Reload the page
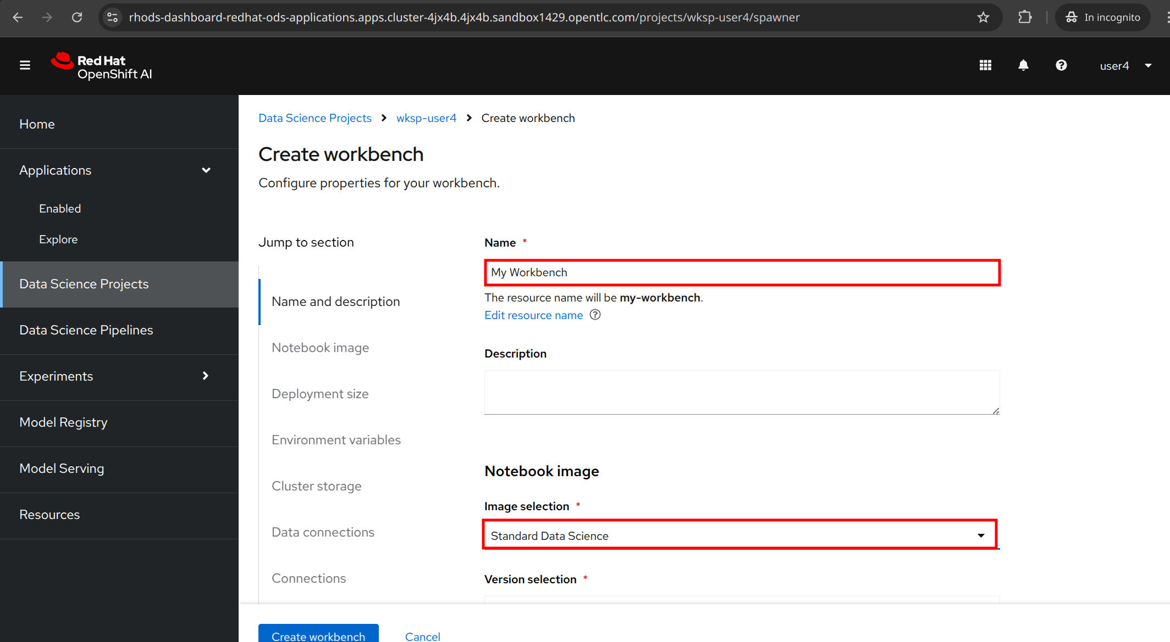Image resolution: width=1170 pixels, height=642 pixels. click(77, 17)
